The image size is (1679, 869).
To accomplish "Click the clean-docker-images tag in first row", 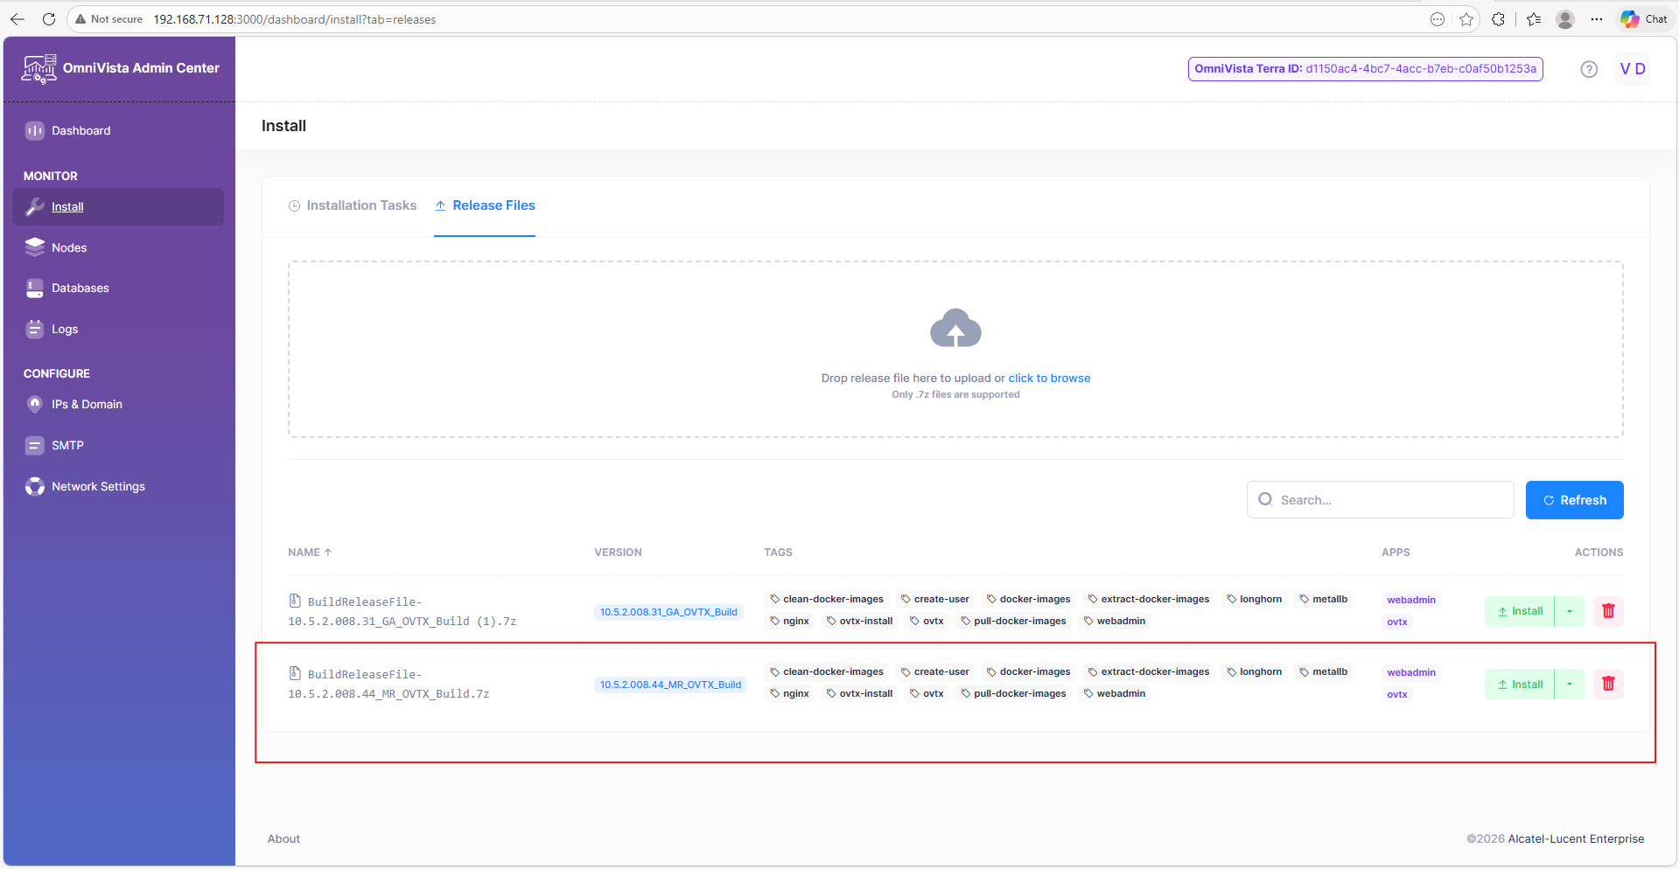I will [827, 599].
